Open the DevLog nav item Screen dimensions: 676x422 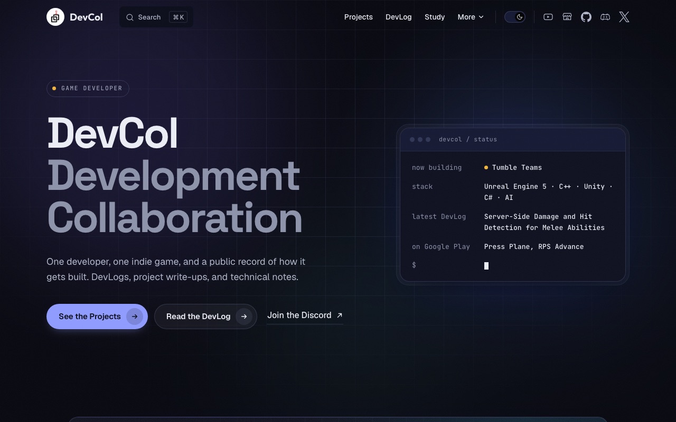click(399, 17)
